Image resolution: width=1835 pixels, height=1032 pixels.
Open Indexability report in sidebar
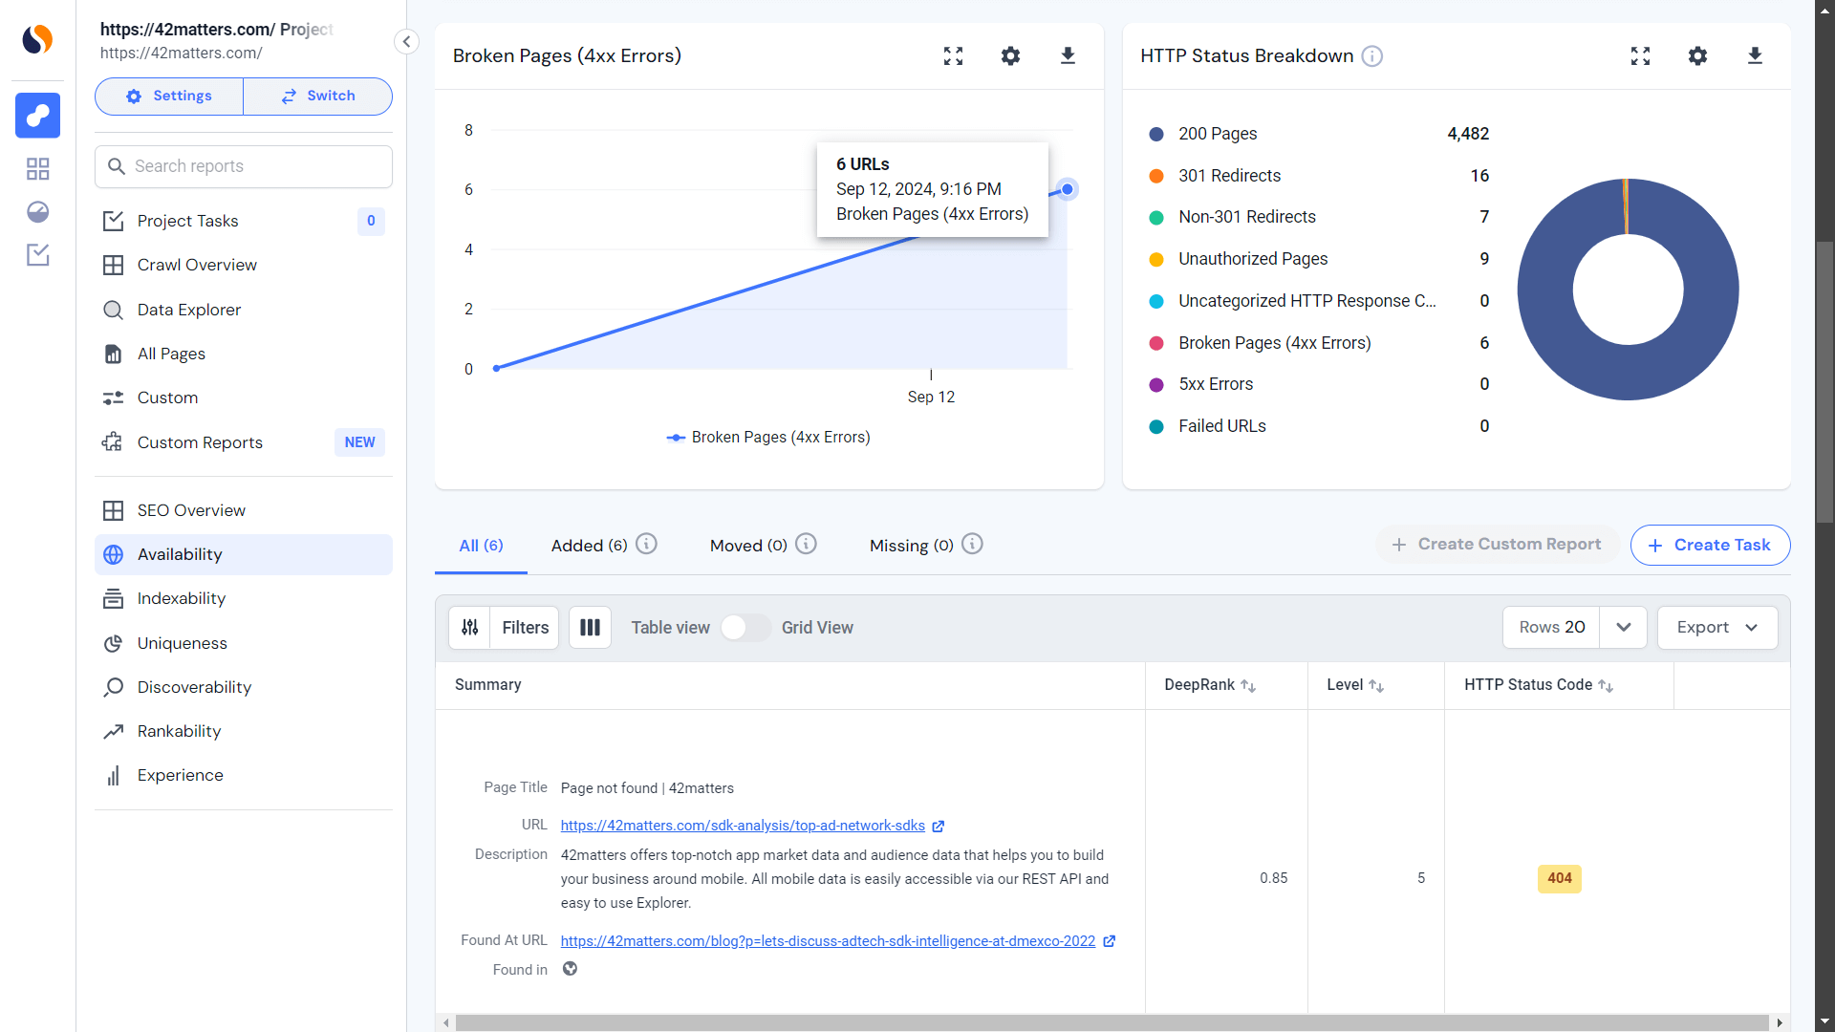click(182, 598)
